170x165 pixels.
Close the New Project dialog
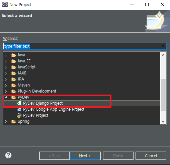[162, 4]
